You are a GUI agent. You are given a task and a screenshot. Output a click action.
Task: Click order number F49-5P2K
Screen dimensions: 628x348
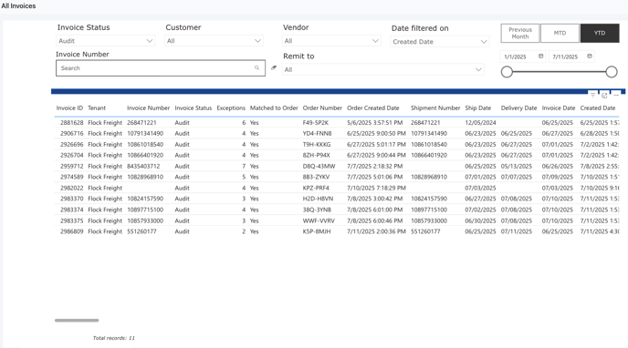pyautogui.click(x=316, y=123)
